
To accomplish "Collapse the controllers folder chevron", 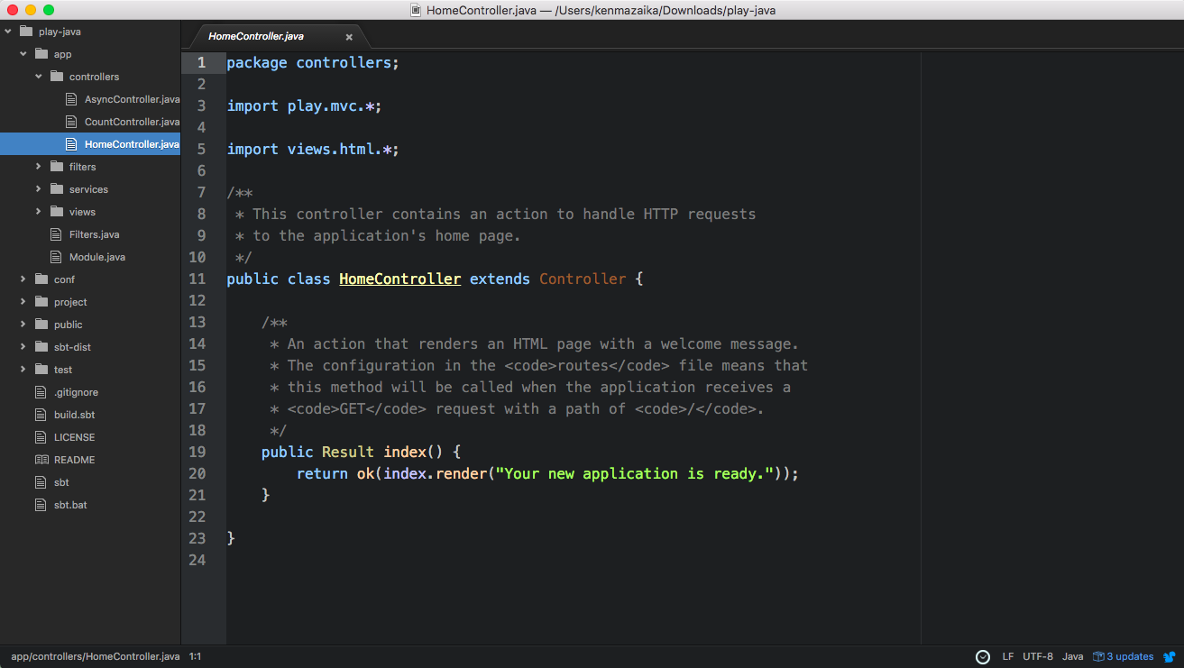I will coord(39,77).
